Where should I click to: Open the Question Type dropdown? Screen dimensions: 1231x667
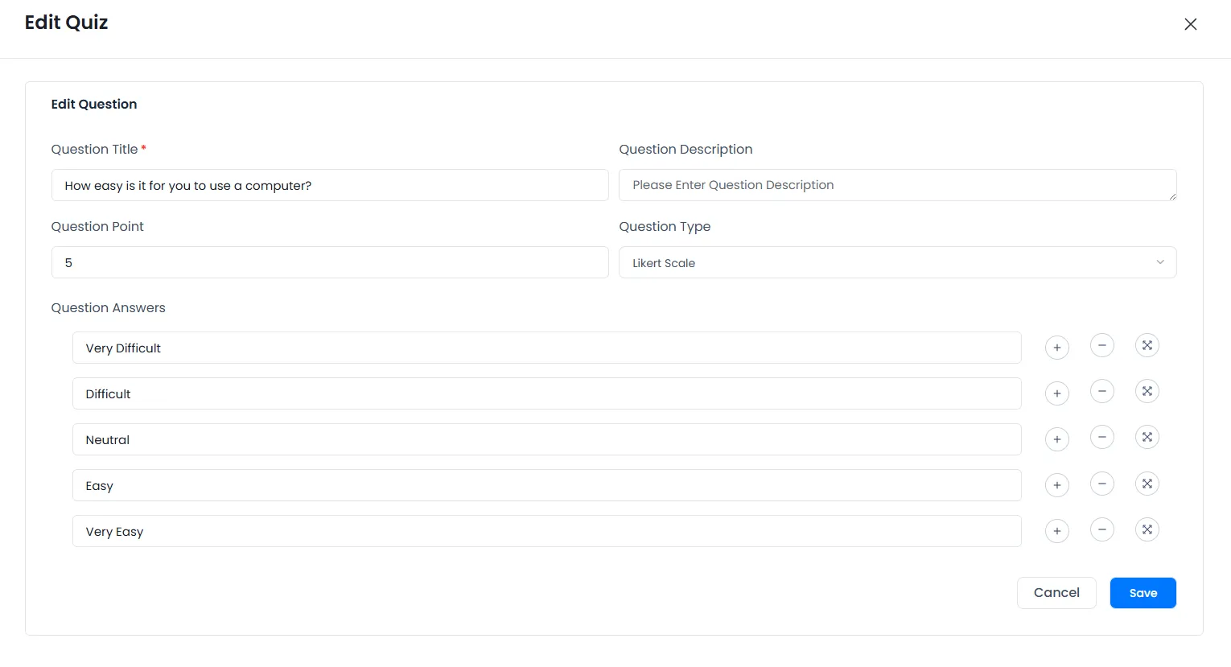[x=897, y=262]
